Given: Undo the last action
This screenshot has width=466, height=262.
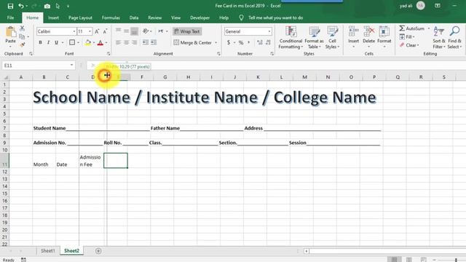Looking at the screenshot, I should [x=21, y=6].
